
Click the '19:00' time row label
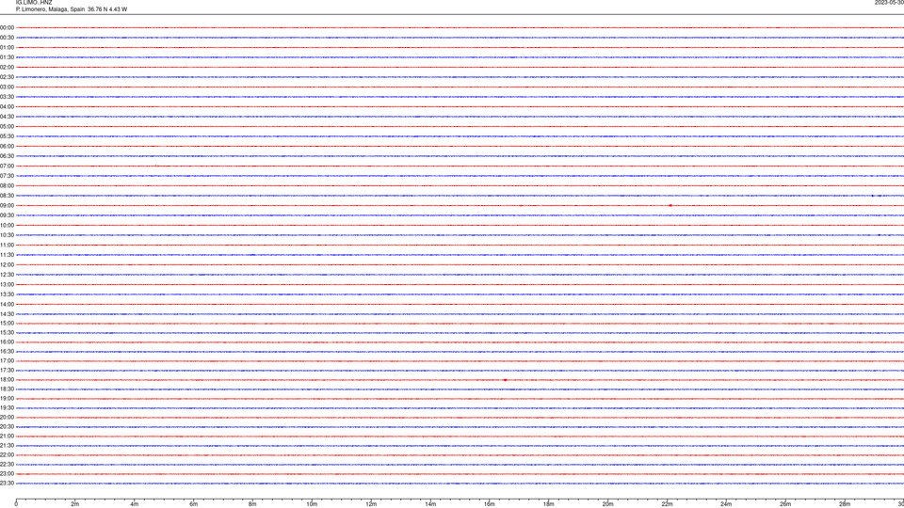click(7, 399)
